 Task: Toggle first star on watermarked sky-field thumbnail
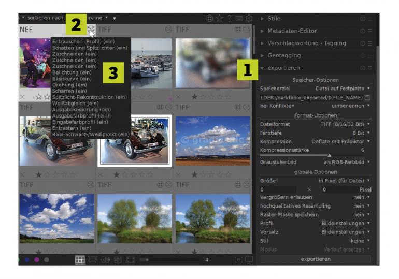click(195, 174)
